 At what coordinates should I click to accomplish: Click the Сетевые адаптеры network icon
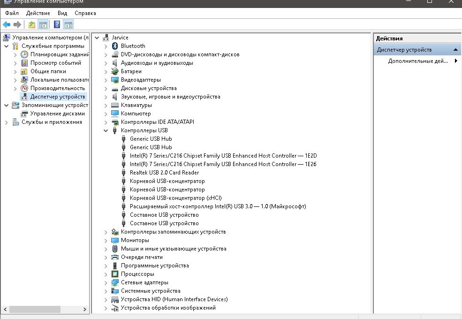pyautogui.click(x=115, y=283)
